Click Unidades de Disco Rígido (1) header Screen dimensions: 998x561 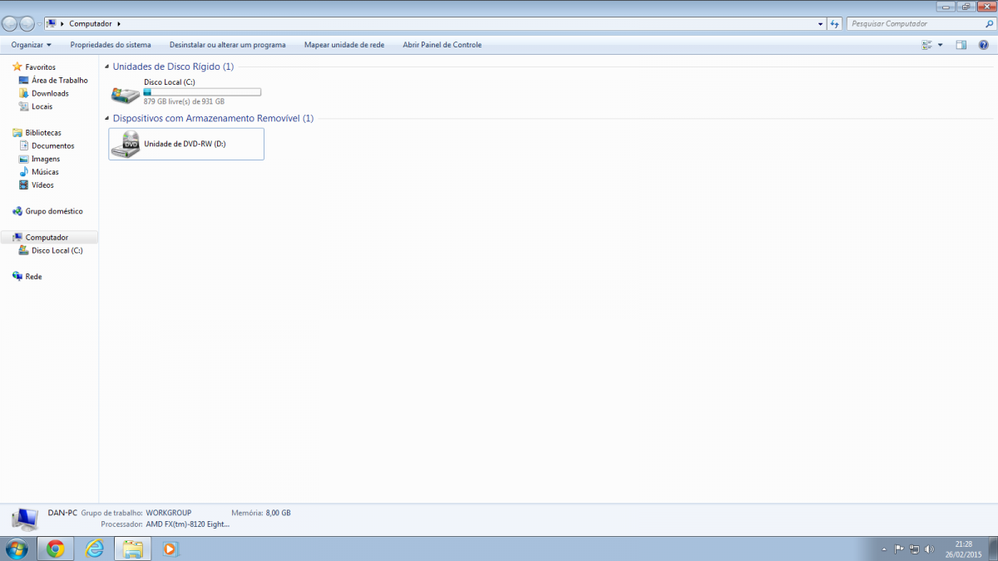click(173, 66)
